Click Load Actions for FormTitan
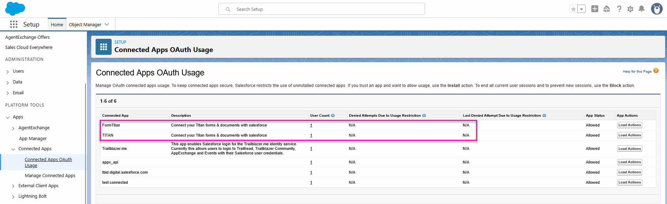Screen dimensions: 667x204 [630, 125]
